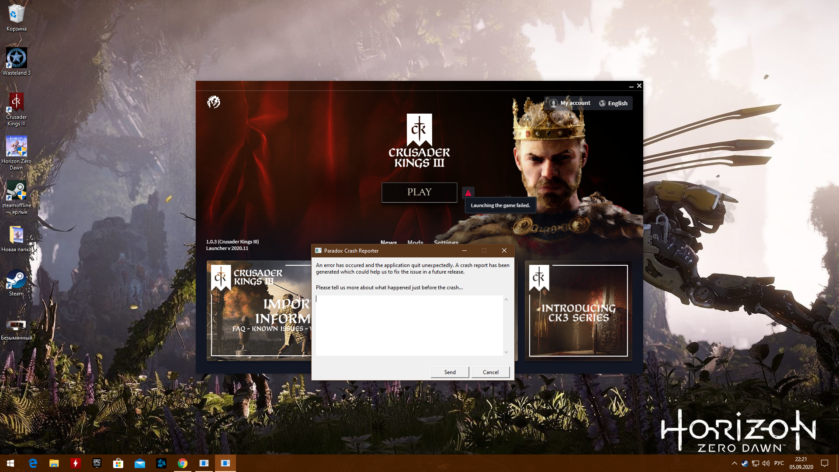Open the Important Information news card
The width and height of the screenshot is (839, 472).
pos(259,311)
